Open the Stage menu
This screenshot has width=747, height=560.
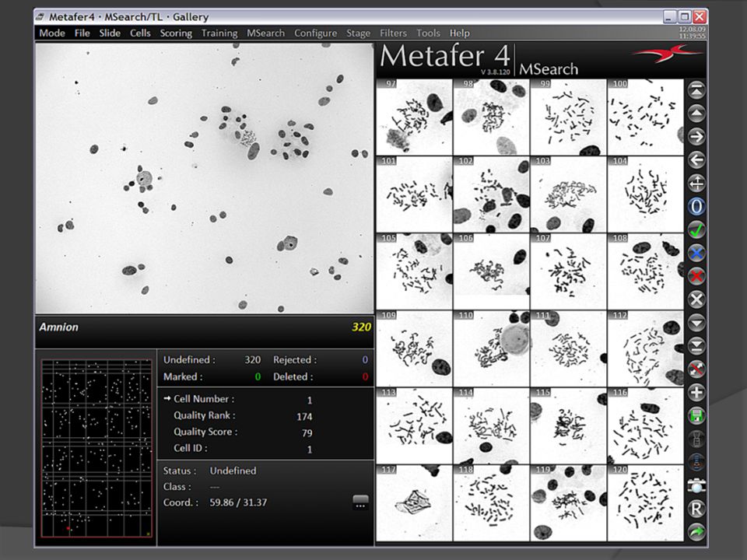(x=358, y=33)
